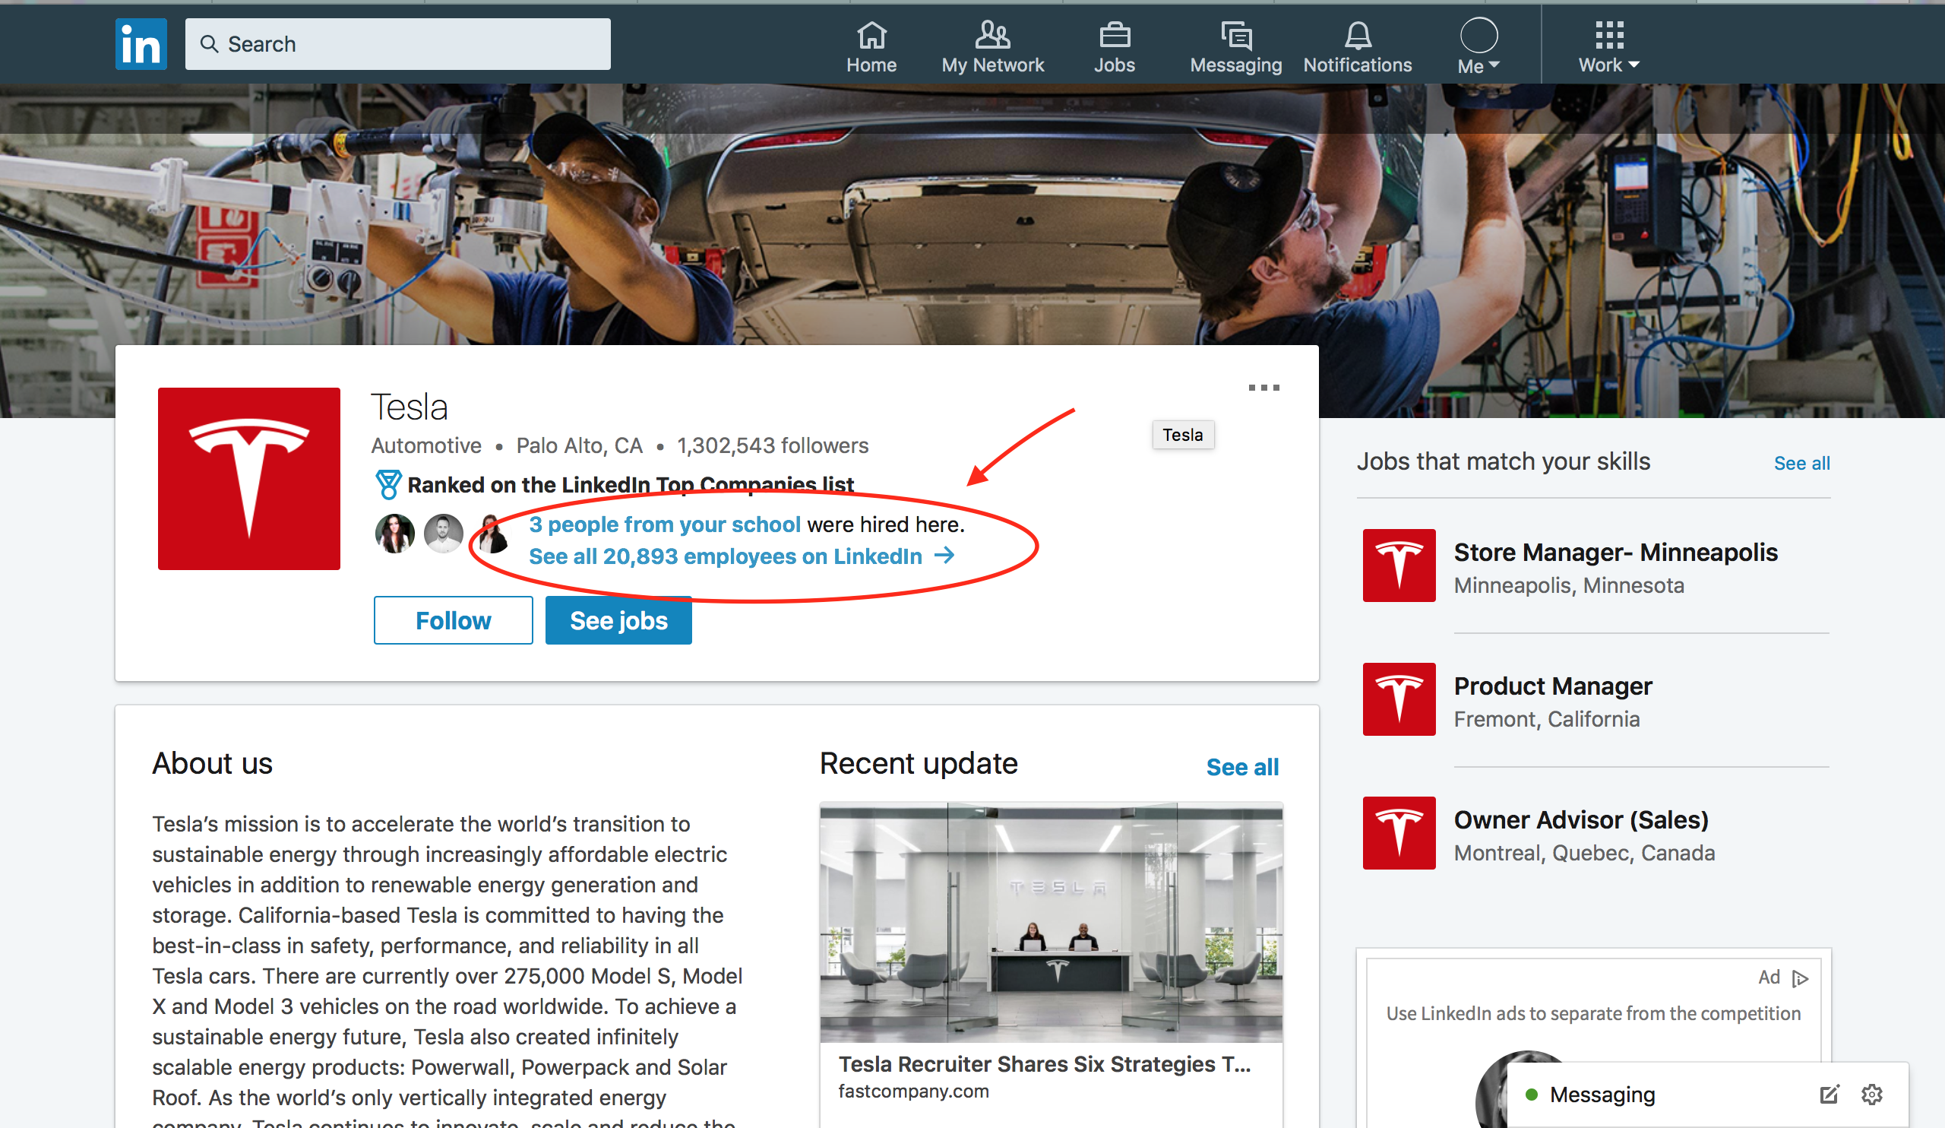
Task: Click the LinkedIn logo
Action: (141, 44)
